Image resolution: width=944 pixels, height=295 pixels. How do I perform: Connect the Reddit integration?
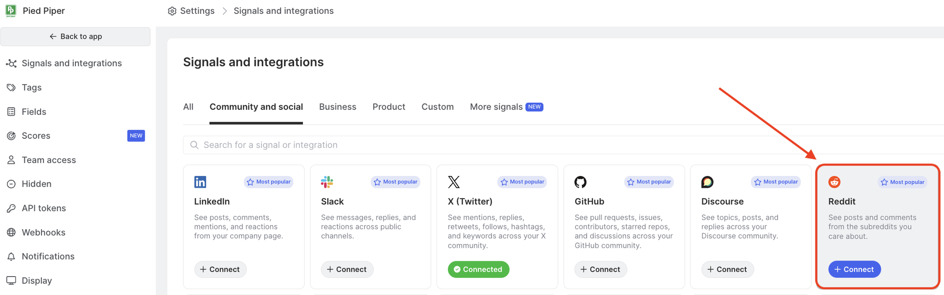854,269
